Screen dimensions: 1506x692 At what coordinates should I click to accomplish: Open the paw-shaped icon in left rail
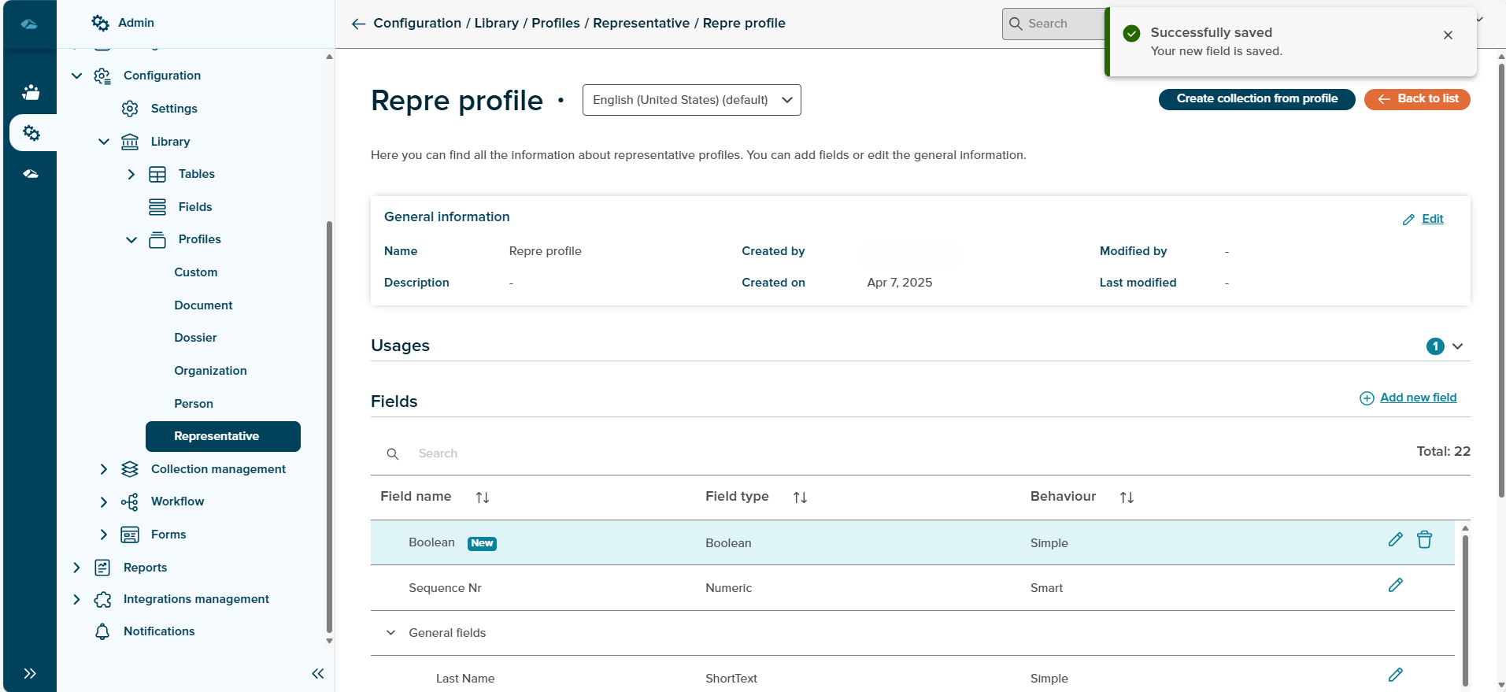point(31,92)
